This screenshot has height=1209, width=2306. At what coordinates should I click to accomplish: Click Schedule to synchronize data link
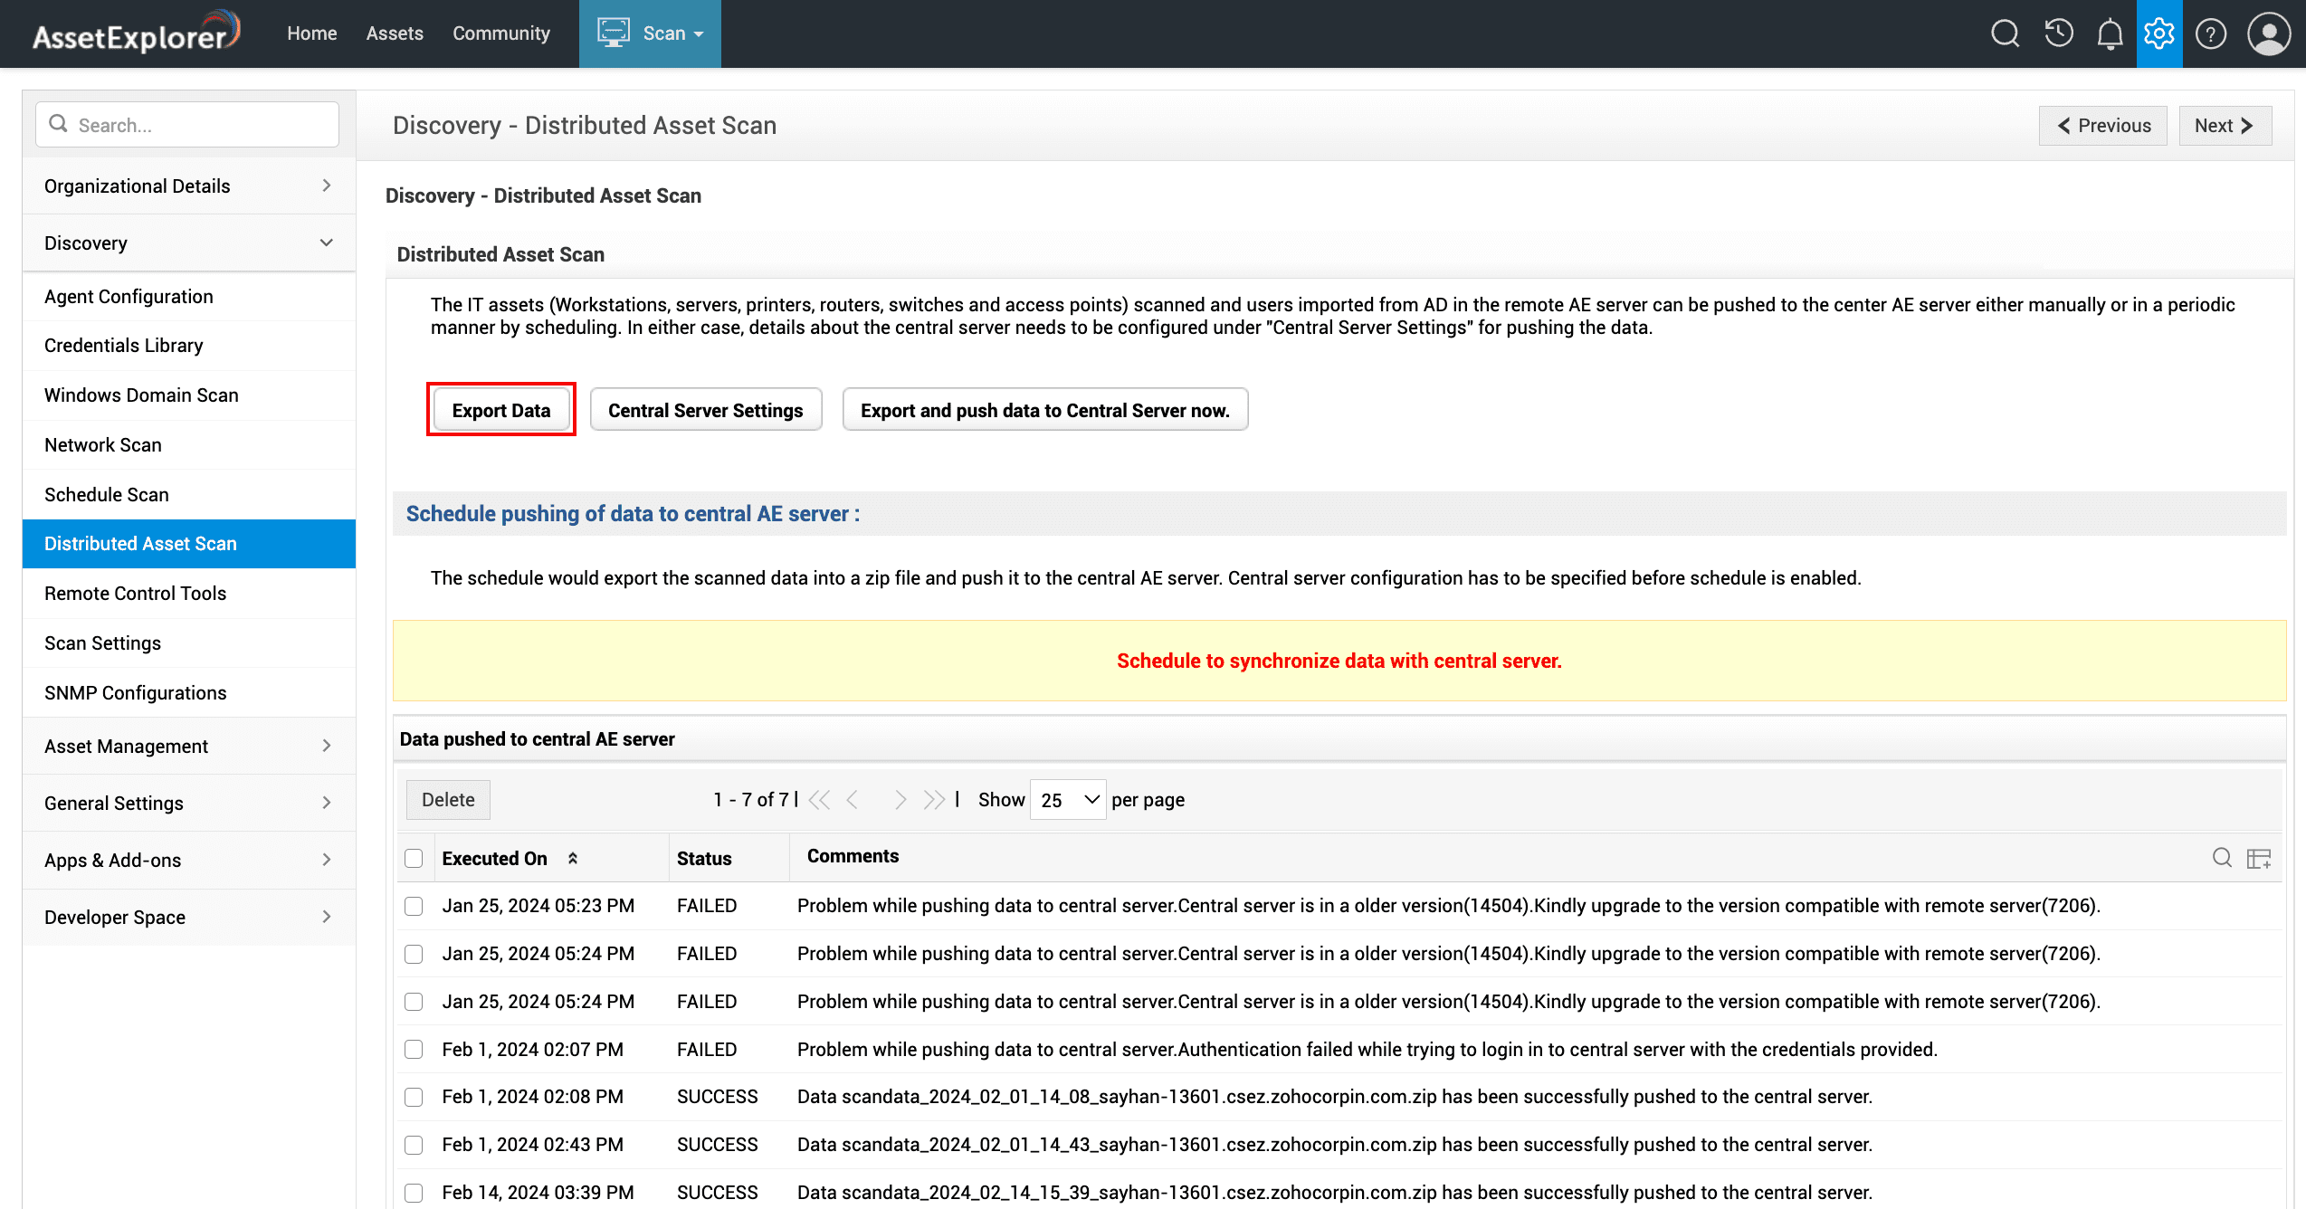pos(1339,661)
